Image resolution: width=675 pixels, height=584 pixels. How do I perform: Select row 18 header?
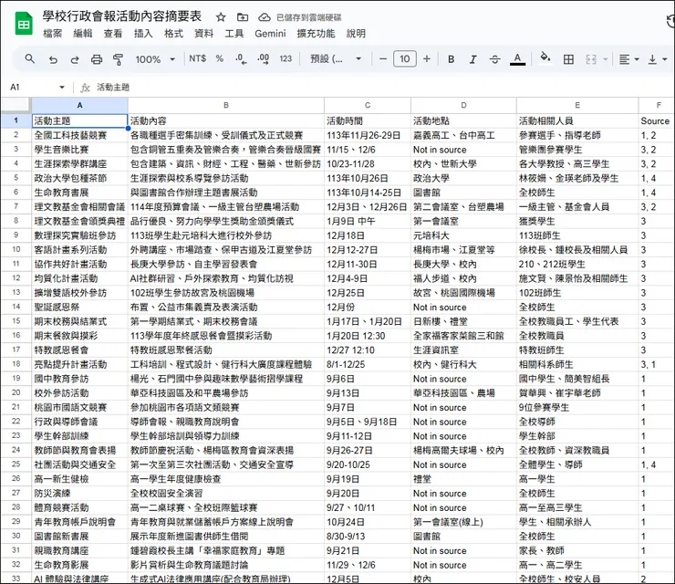click(x=16, y=364)
